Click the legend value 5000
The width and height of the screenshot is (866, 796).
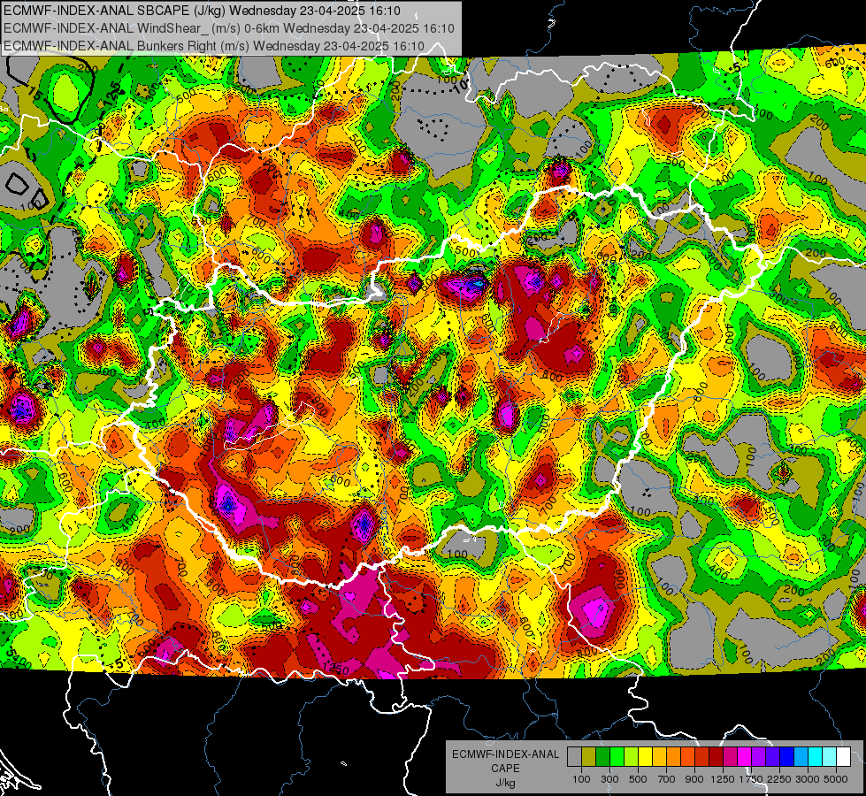click(836, 779)
